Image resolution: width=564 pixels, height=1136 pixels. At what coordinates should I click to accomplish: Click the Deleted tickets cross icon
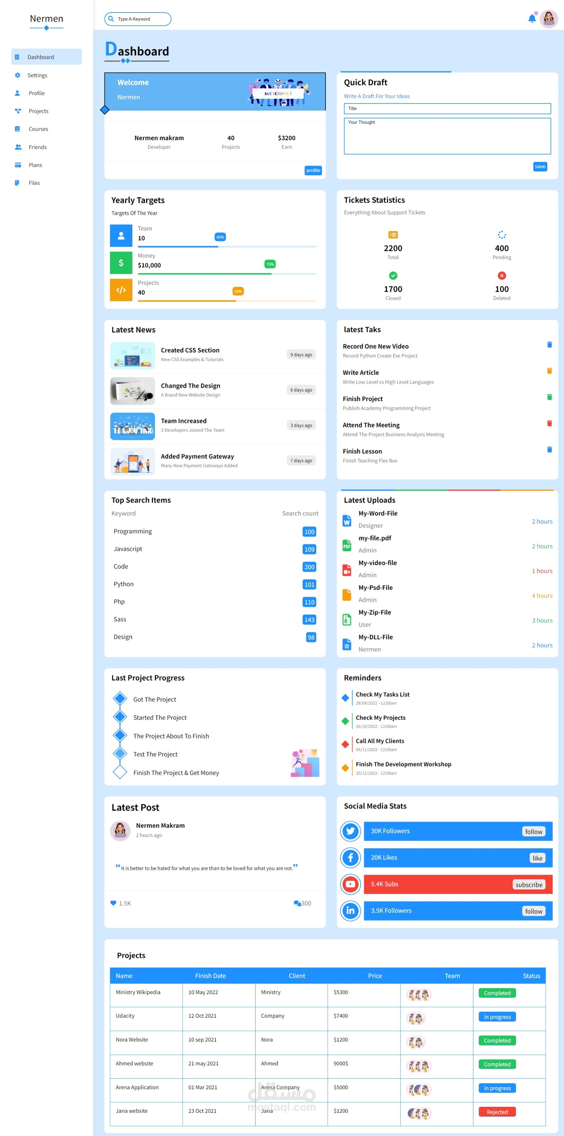[502, 276]
